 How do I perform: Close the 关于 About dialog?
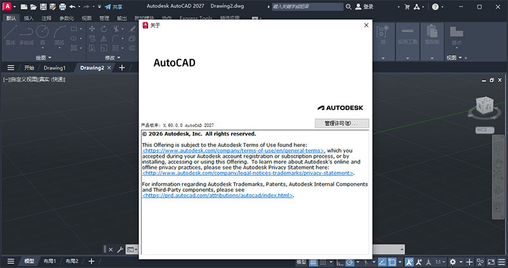(366, 25)
